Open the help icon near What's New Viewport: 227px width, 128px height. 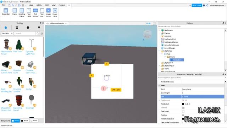[x=204, y=5]
